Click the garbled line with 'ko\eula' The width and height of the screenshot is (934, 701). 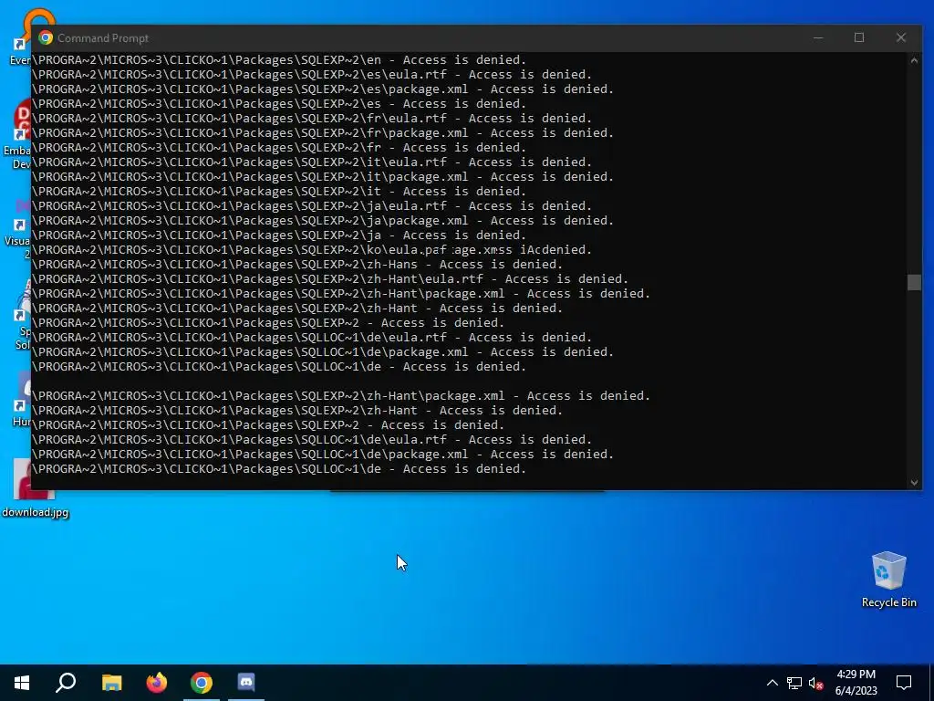pos(312,250)
